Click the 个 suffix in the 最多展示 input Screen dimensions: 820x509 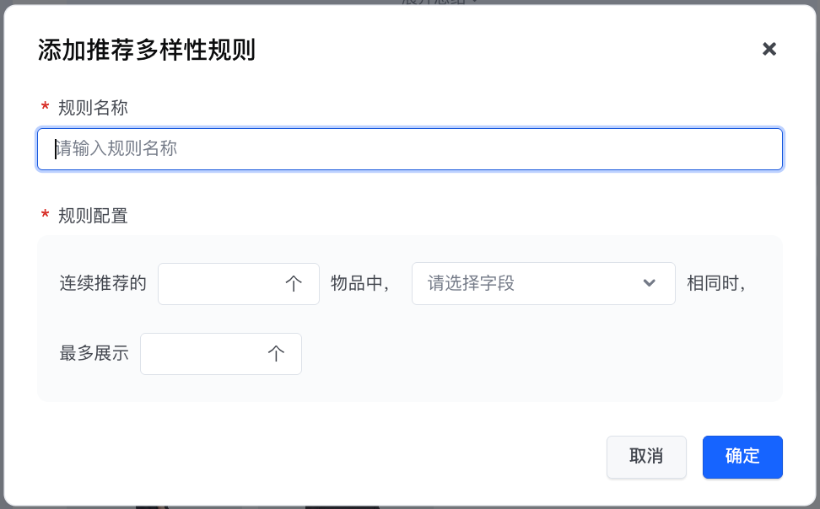(276, 354)
